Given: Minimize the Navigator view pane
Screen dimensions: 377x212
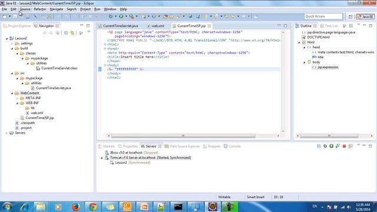Looking at the screenshot, I should coord(82,25).
